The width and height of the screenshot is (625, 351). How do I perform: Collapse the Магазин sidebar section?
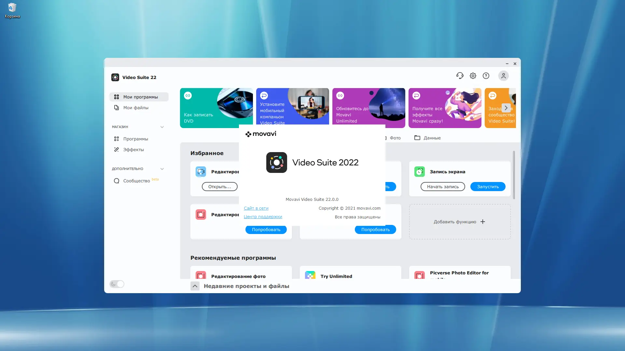point(162,127)
